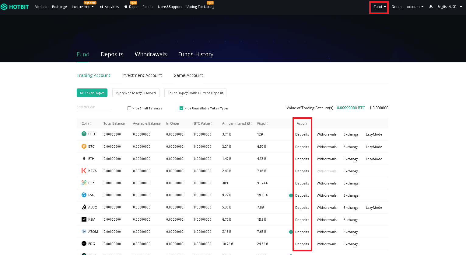Select the Trading Account tab

point(93,75)
